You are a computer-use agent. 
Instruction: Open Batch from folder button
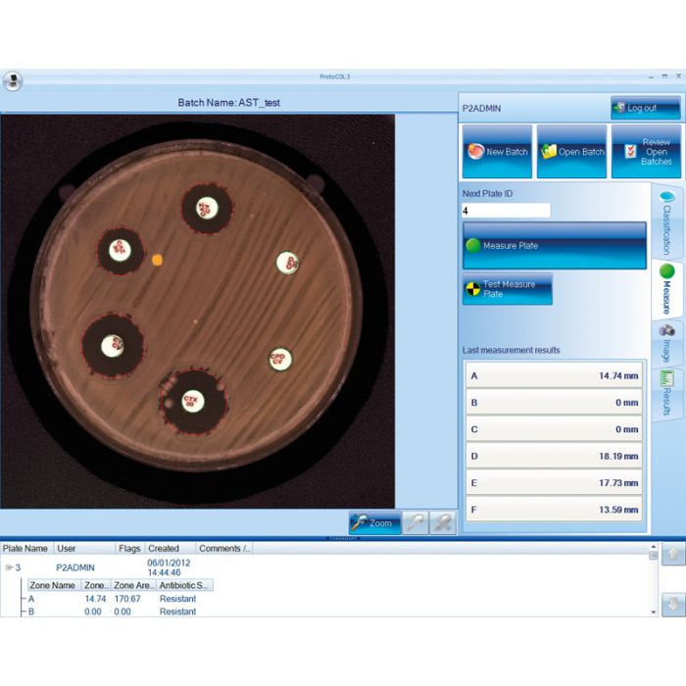click(x=571, y=151)
